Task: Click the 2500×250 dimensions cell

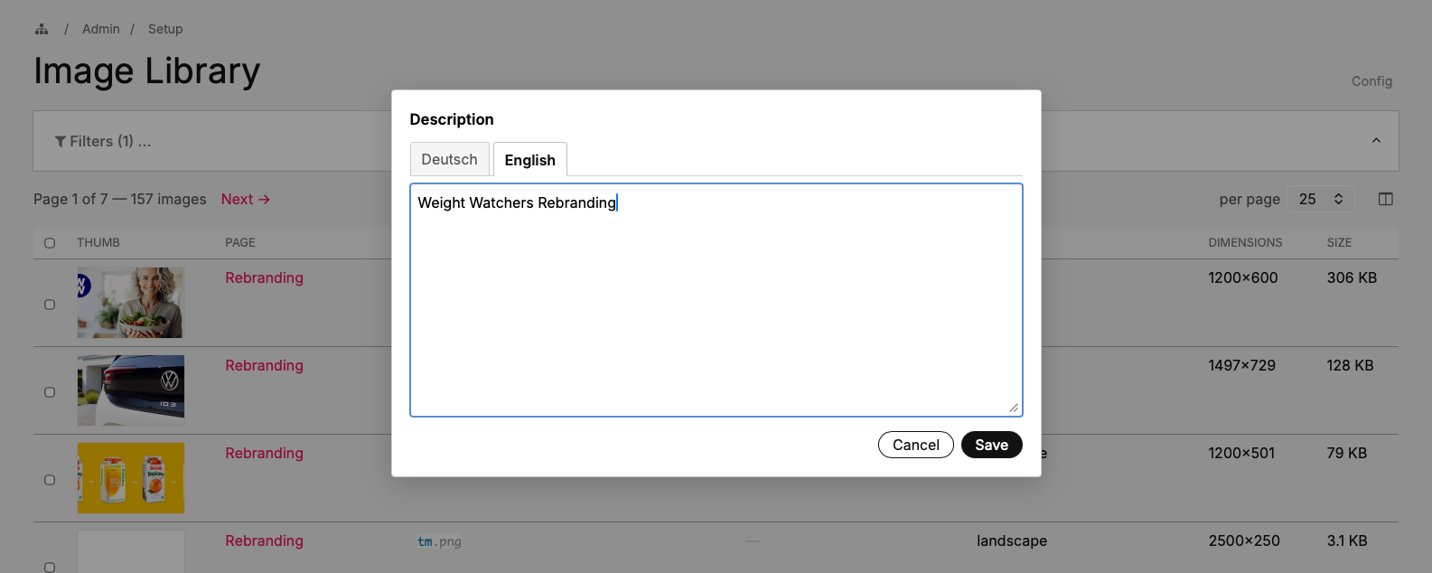Action: pos(1244,540)
